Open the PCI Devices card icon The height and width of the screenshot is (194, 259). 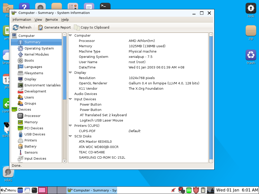pos(20,128)
